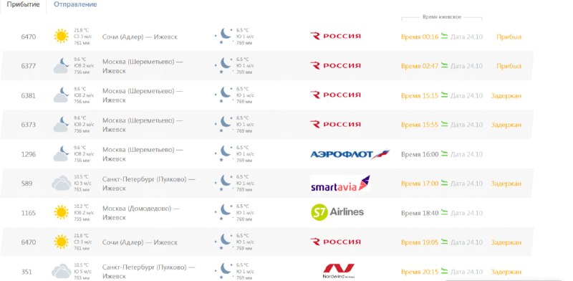This screenshot has width=573, height=281.
Task: Click the Smartavia airline logo
Action: coord(340,184)
